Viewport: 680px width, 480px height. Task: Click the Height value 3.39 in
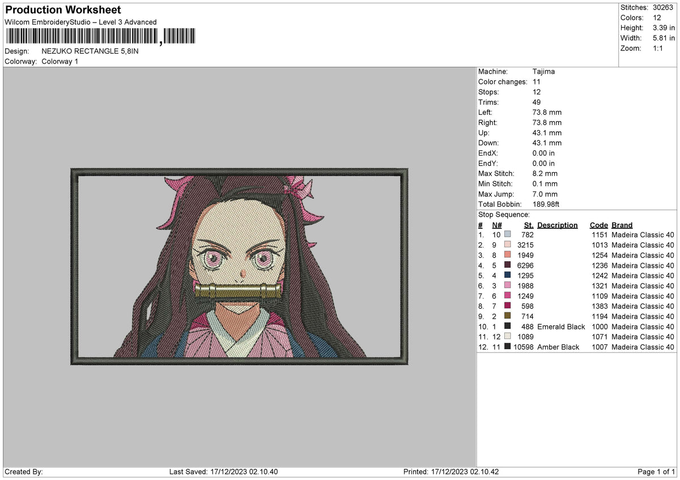click(664, 28)
